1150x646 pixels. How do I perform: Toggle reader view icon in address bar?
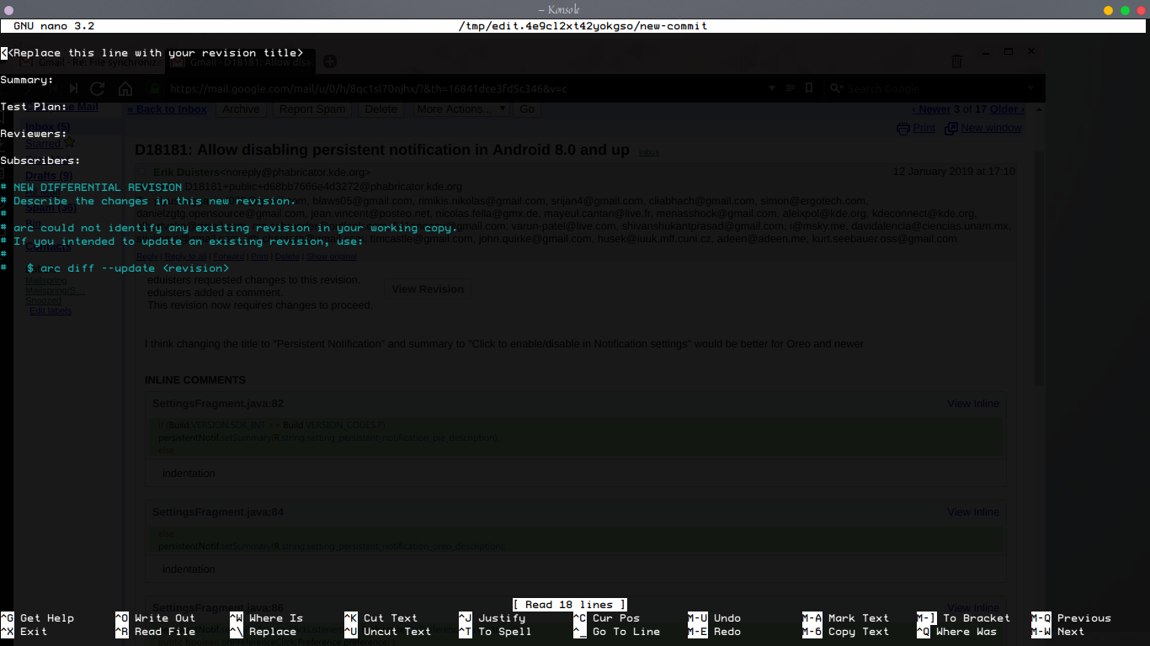[x=791, y=88]
